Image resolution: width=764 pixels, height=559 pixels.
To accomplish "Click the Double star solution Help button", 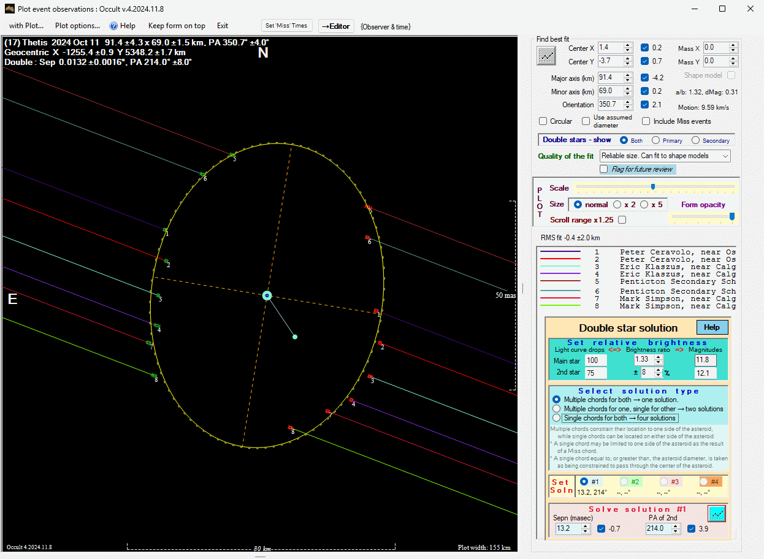I will point(712,327).
